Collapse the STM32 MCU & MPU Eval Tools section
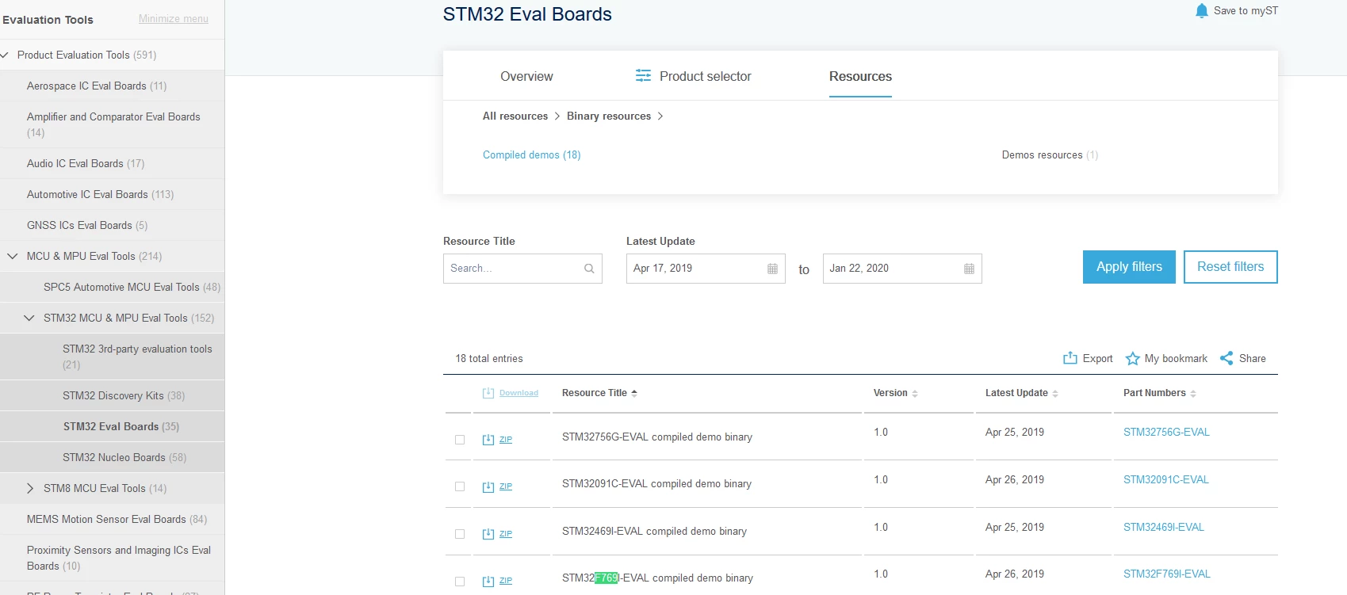The height and width of the screenshot is (595, 1347). 29,318
